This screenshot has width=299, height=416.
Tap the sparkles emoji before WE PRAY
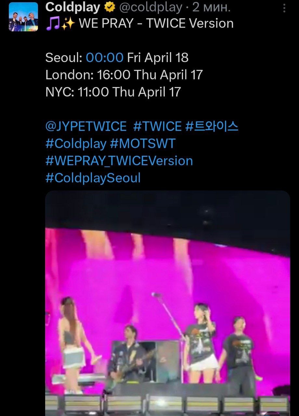(x=68, y=24)
